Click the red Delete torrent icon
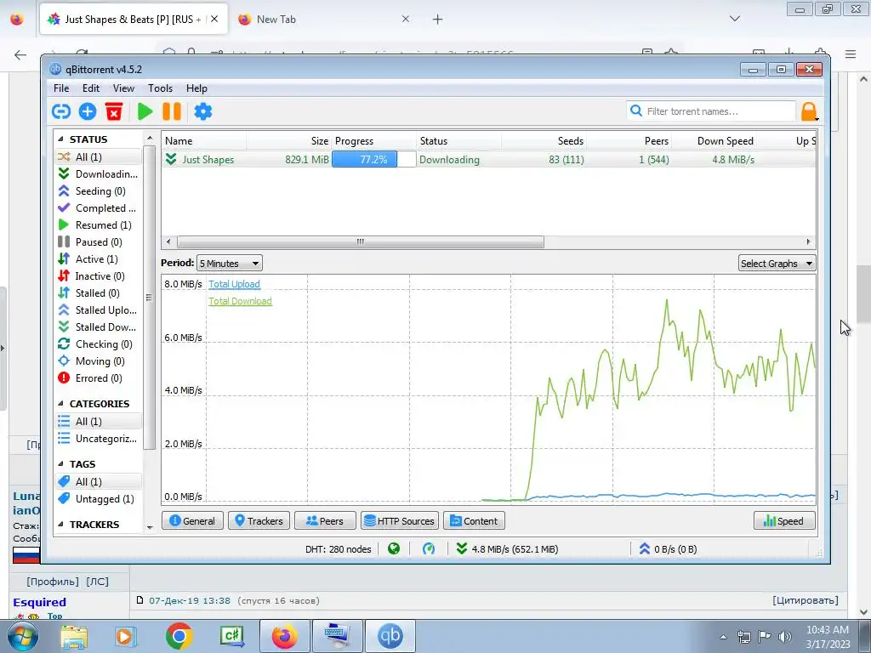Screen dimensions: 871x653 click(x=114, y=111)
